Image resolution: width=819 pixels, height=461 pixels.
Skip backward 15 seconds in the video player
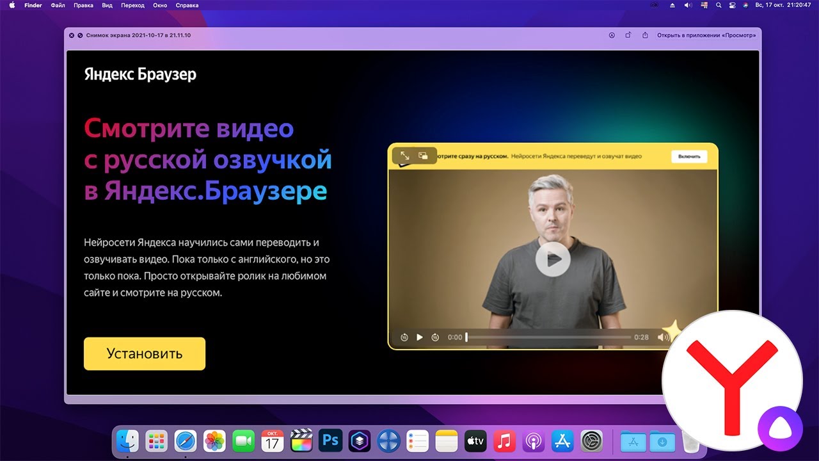tap(404, 337)
